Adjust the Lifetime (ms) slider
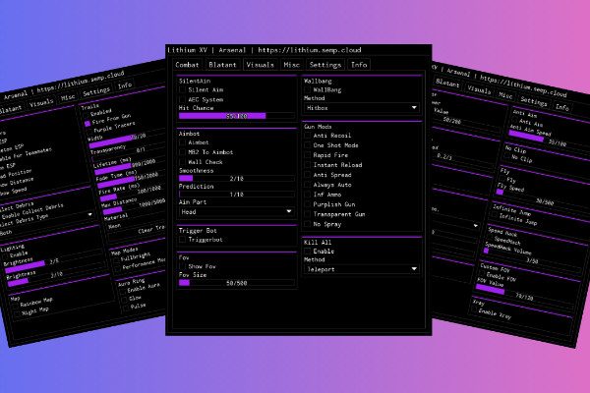Viewport: 590px width, 393px height. (x=130, y=166)
